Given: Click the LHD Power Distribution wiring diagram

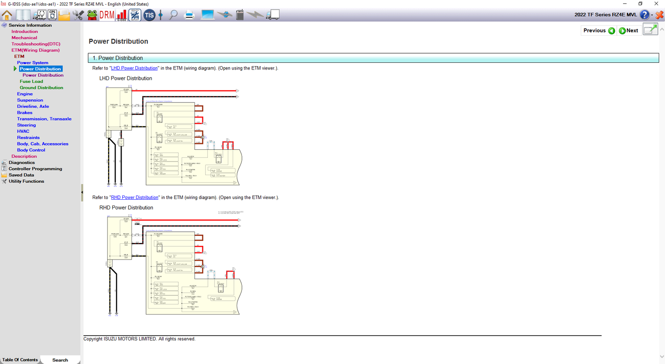Looking at the screenshot, I should click(x=174, y=136).
